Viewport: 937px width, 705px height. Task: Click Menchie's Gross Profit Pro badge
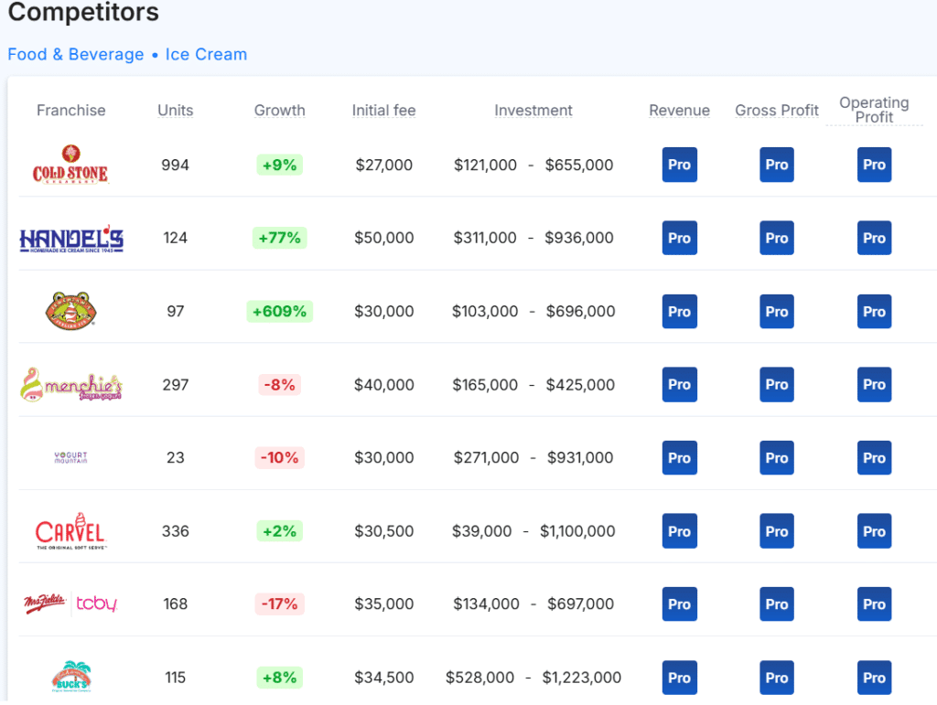coord(777,384)
